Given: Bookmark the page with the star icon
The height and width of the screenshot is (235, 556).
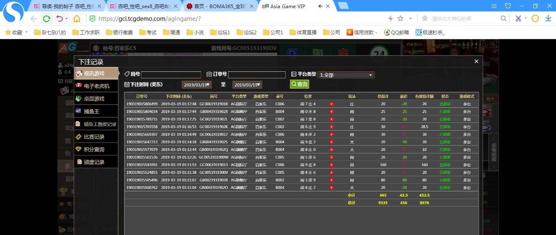Looking at the screenshot, I should [x=400, y=19].
